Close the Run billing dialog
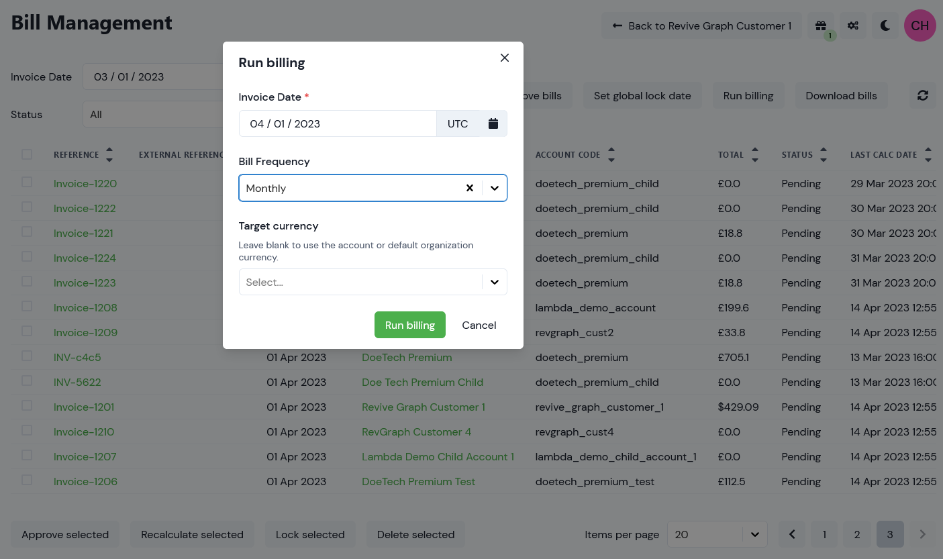This screenshot has width=943, height=559. [x=505, y=58]
